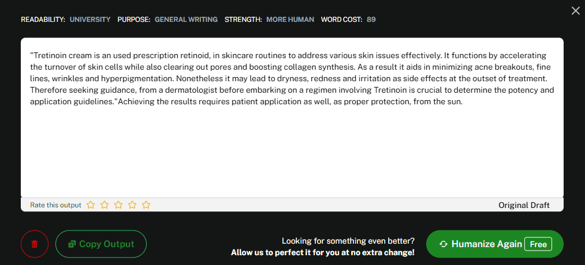This screenshot has height=265, width=585.
Task: Close the output panel with the X icon
Action: (575, 11)
